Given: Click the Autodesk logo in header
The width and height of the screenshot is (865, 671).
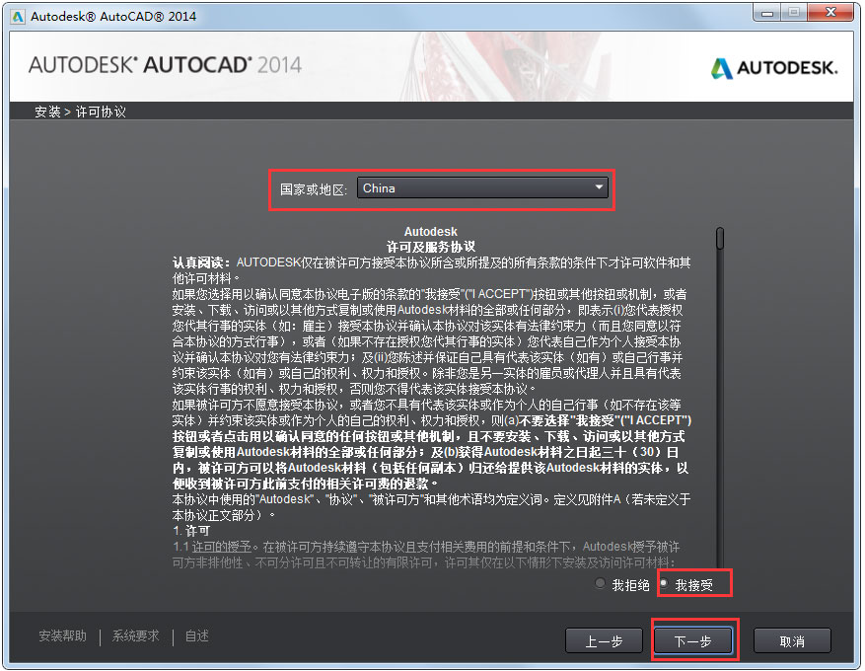Looking at the screenshot, I should point(774,68).
